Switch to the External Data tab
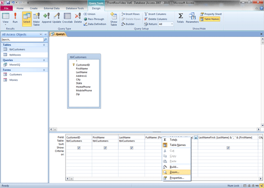This screenshot has width=264, height=188. (52, 8)
